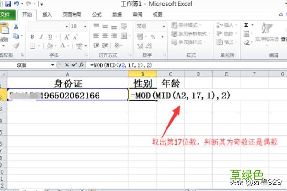287x191 pixels.
Task: Open Insert Function fx dialog
Action: pos(81,64)
